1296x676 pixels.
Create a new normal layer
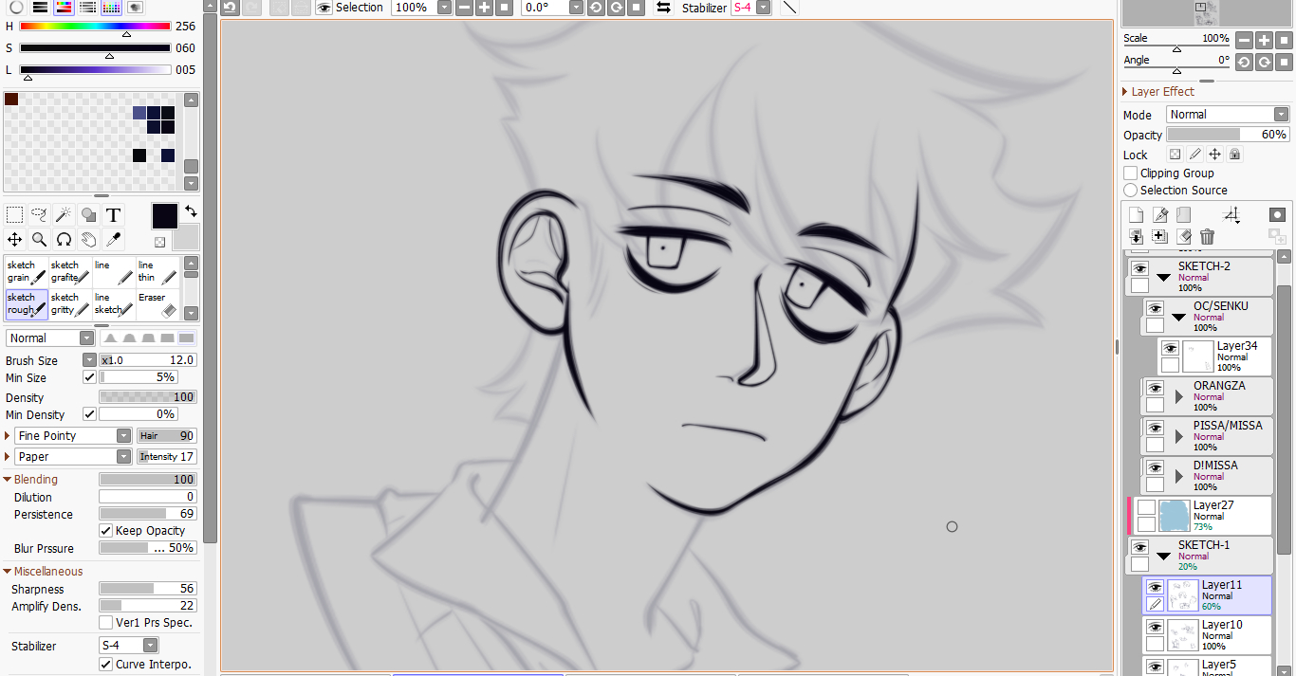point(1136,215)
